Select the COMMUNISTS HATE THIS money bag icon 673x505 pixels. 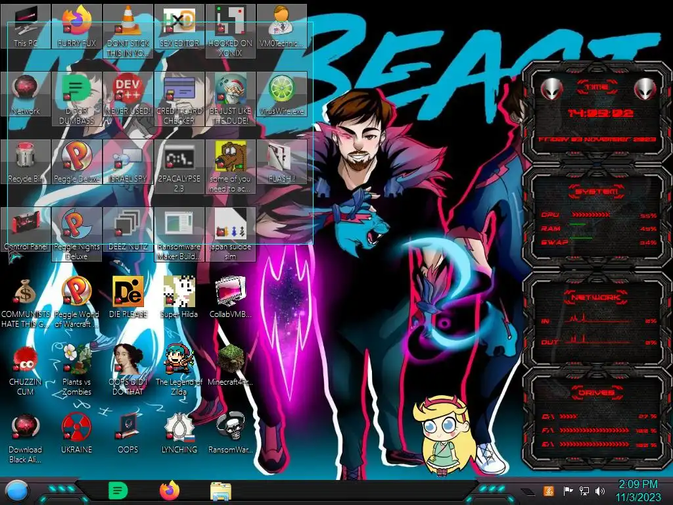(x=26, y=302)
